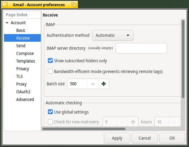This screenshot has height=147, width=189.
Task: Click the Page Index column header
Action: [22, 15]
